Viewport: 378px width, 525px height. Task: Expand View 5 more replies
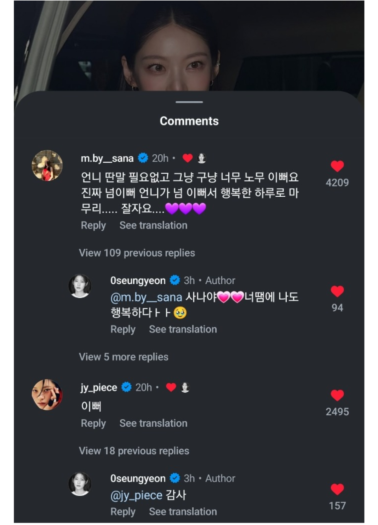[x=123, y=357]
